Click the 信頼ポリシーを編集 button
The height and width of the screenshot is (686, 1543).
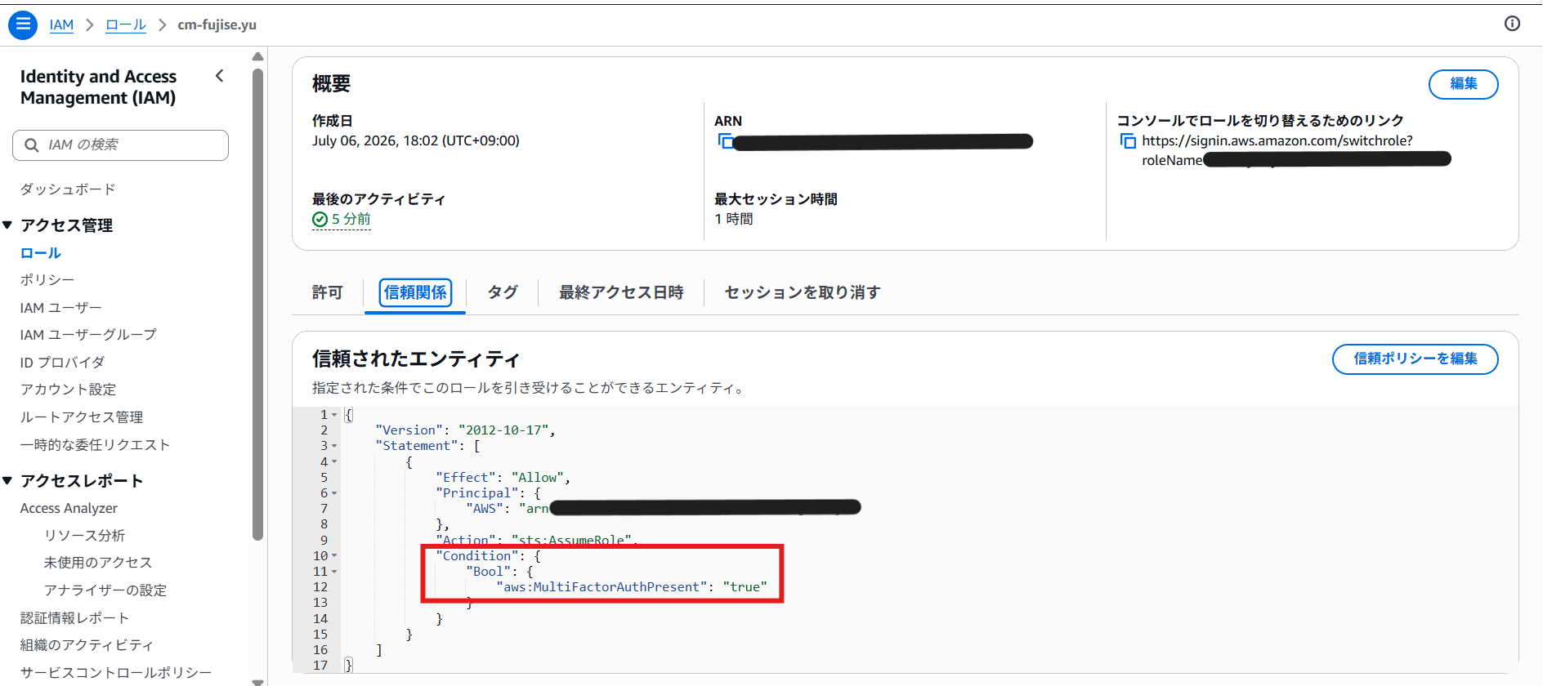click(1415, 359)
